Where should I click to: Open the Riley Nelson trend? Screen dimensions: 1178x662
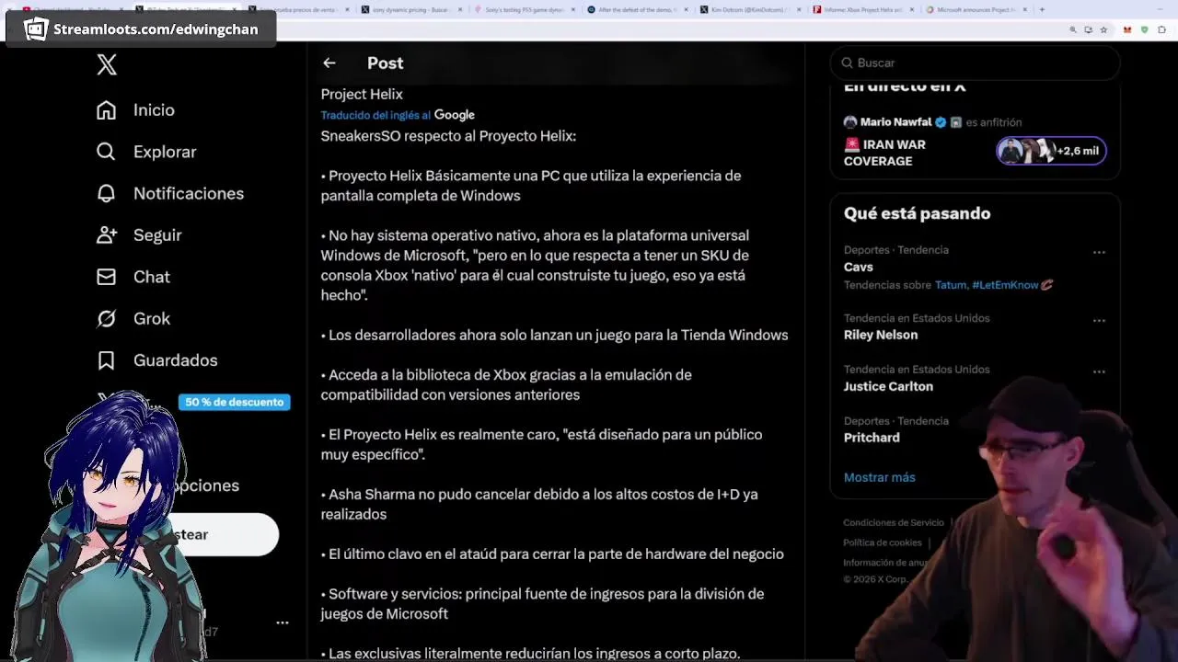pos(881,335)
